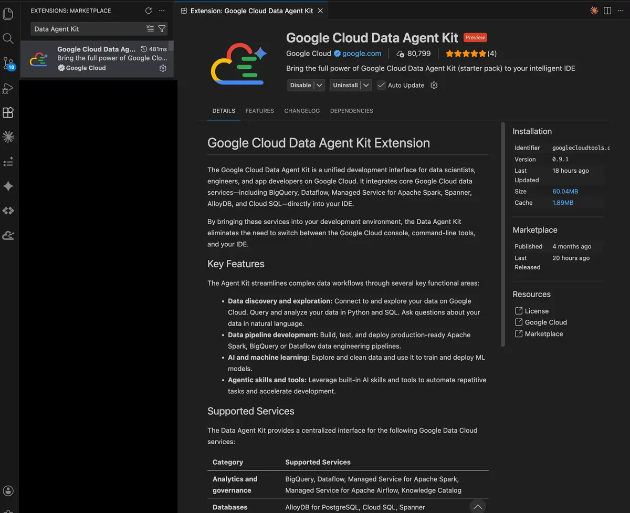The width and height of the screenshot is (630, 513).
Task: Switch to the Dependencies tab
Action: click(x=352, y=111)
